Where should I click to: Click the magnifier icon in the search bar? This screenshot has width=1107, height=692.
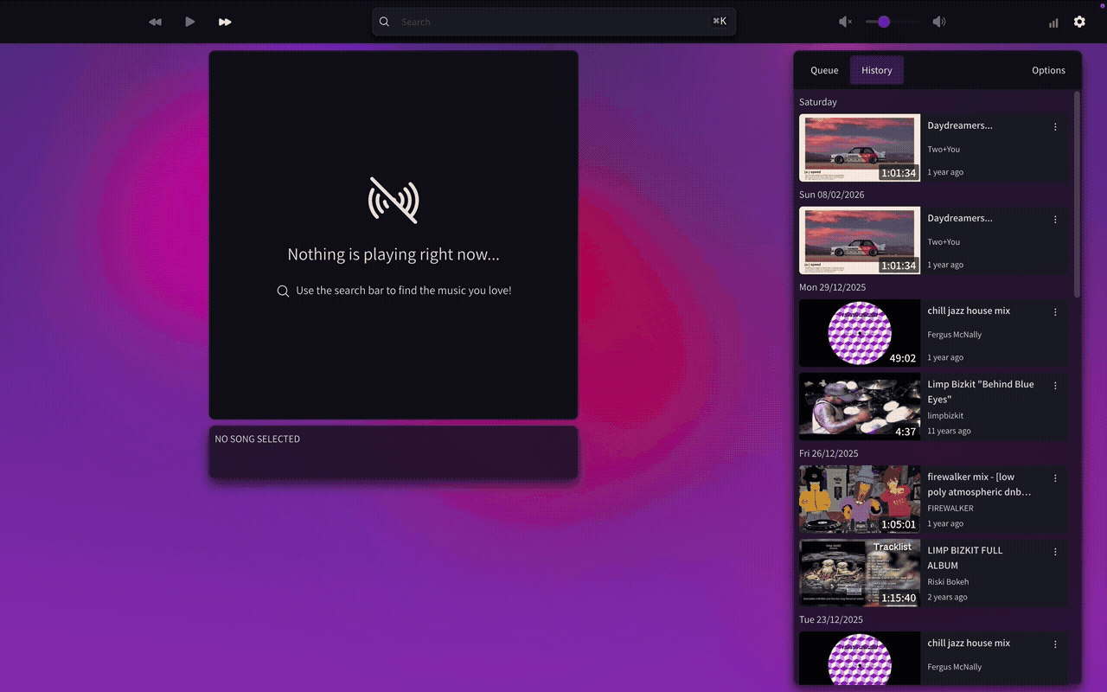click(x=384, y=22)
